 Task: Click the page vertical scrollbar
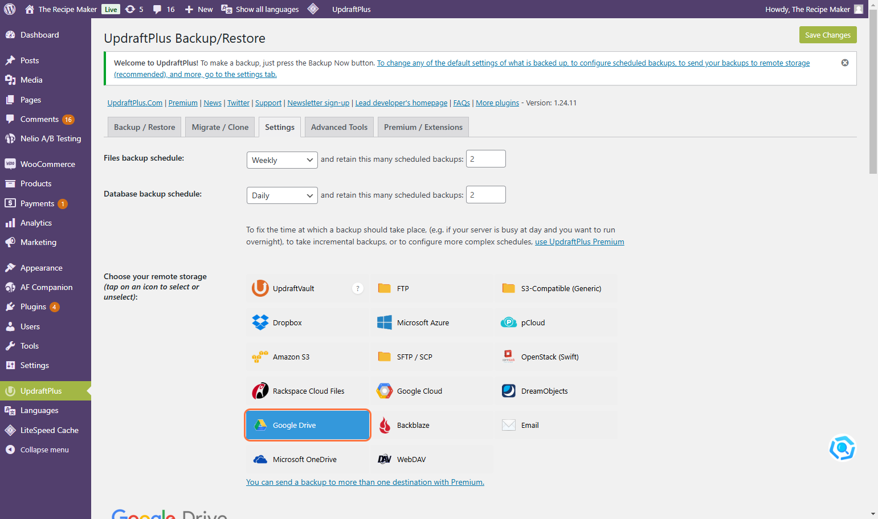click(873, 91)
